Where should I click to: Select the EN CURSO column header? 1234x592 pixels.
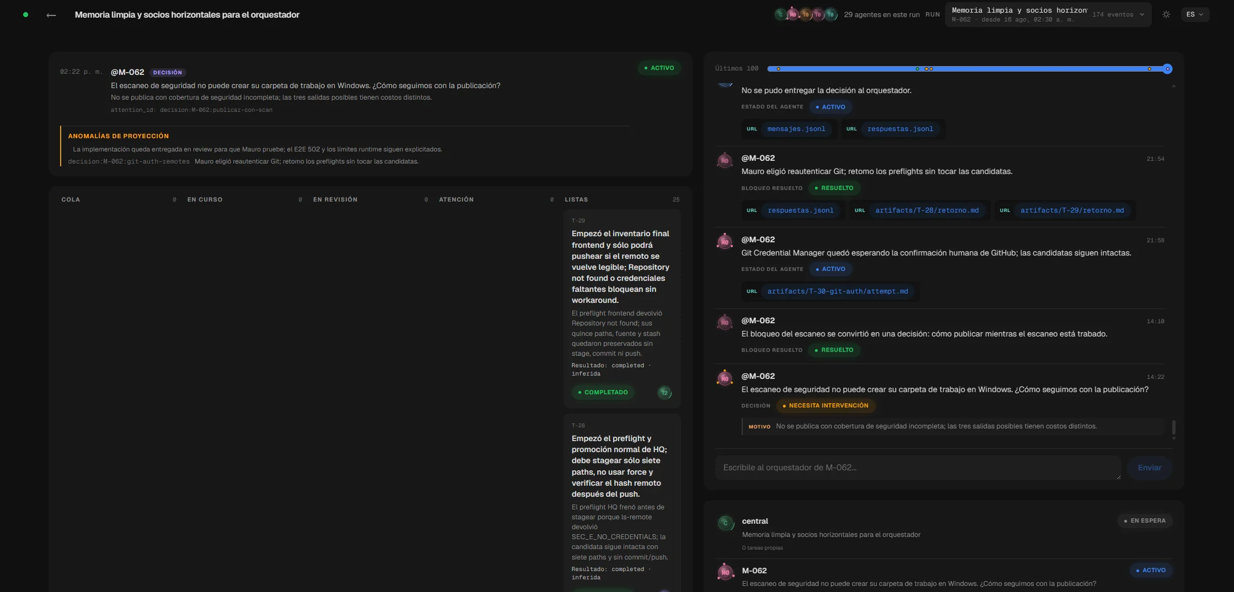click(205, 199)
